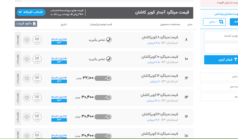The image size is (238, 139).
Task: Open the نمودار chart for size 14 rebar
Action: [x=37, y=98]
